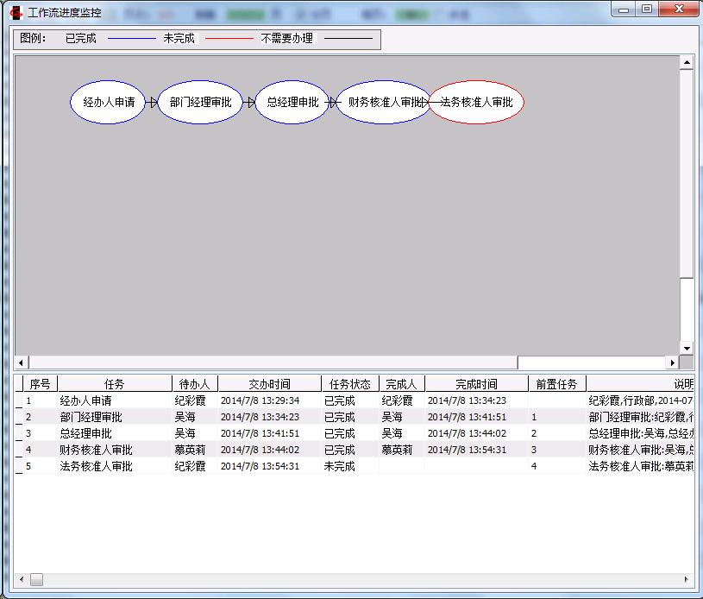Click the 待办人 column header
This screenshot has width=703, height=599.
point(195,384)
